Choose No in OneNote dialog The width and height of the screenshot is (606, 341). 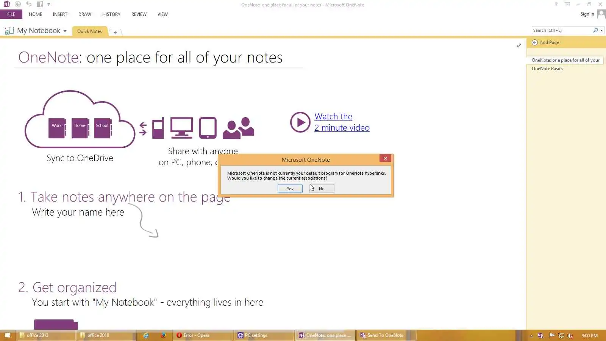322,189
